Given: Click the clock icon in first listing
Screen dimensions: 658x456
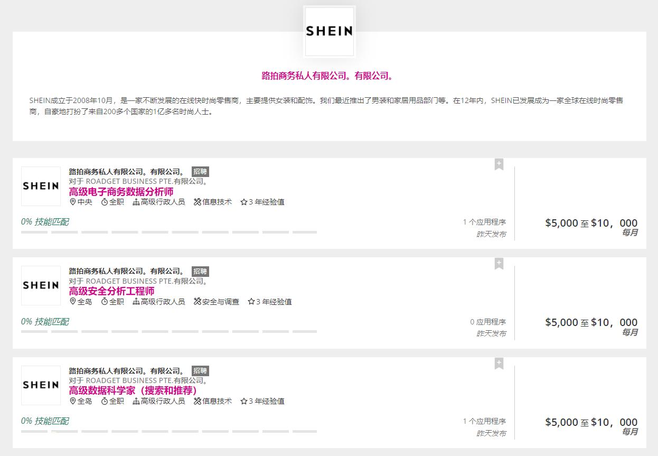Looking at the screenshot, I should click(105, 202).
